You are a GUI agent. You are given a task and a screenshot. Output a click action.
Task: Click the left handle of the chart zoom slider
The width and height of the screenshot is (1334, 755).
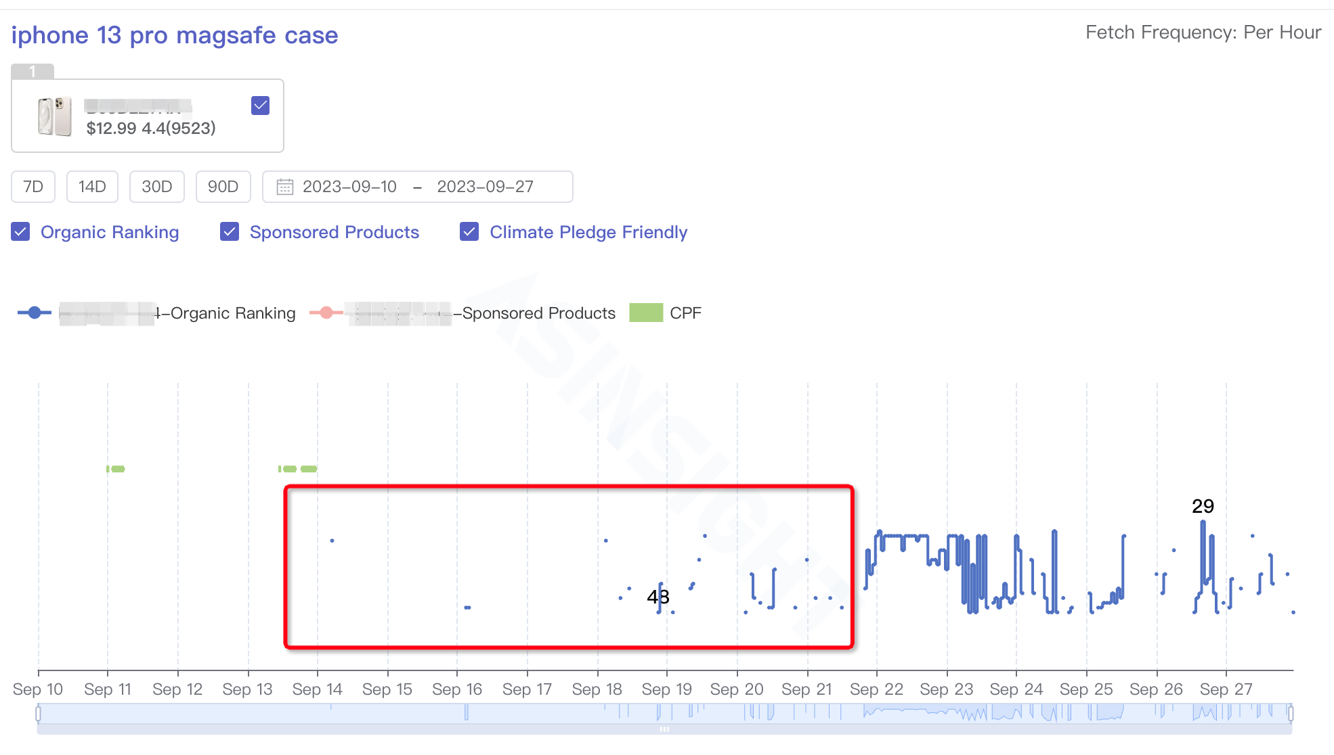(x=39, y=713)
